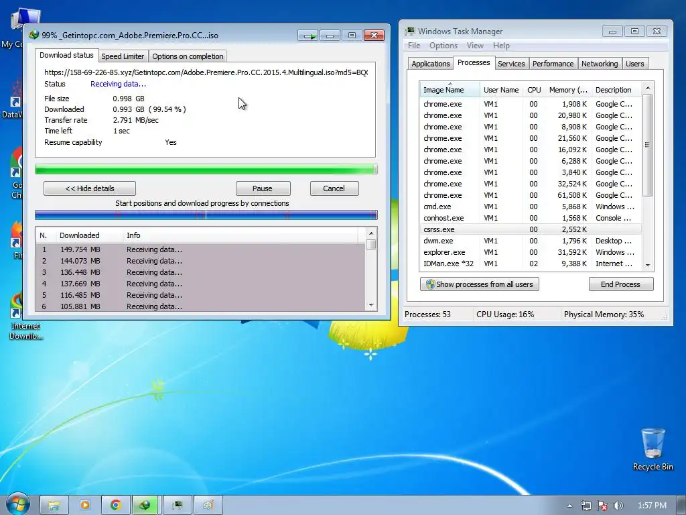Click Show processes from all users

480,284
